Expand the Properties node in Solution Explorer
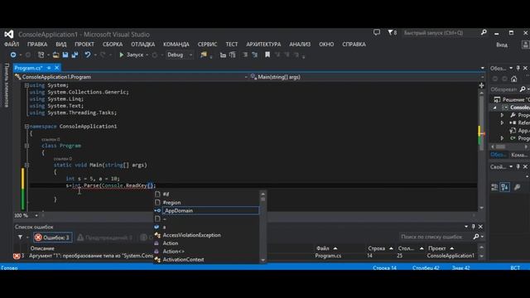The height and width of the screenshot is (298, 530). pyautogui.click(x=503, y=115)
